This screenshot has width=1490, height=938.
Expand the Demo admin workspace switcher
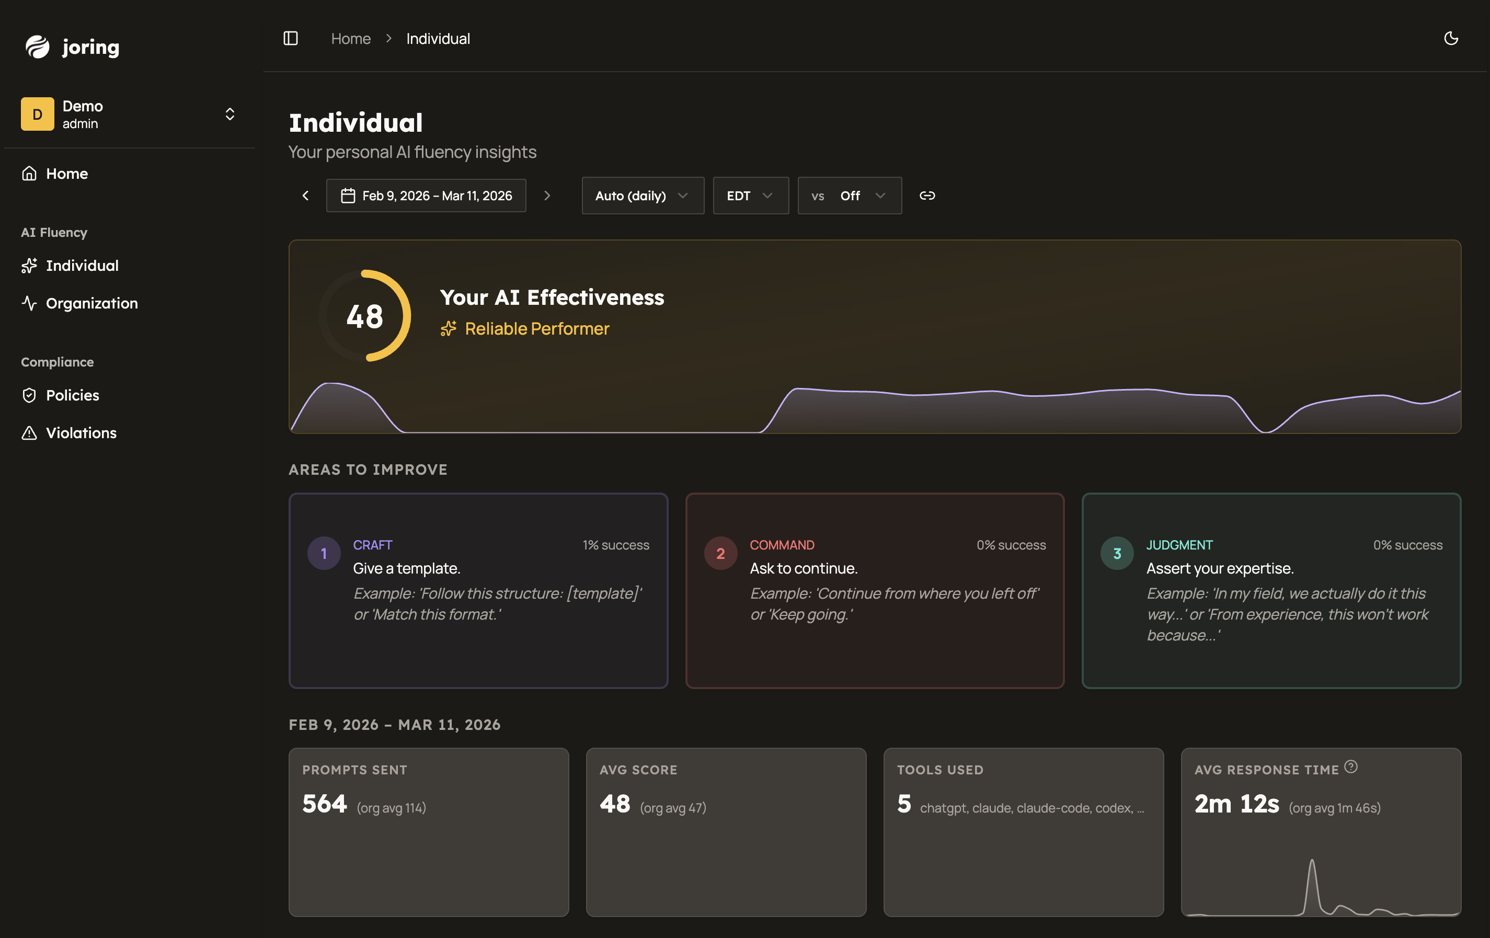(230, 114)
